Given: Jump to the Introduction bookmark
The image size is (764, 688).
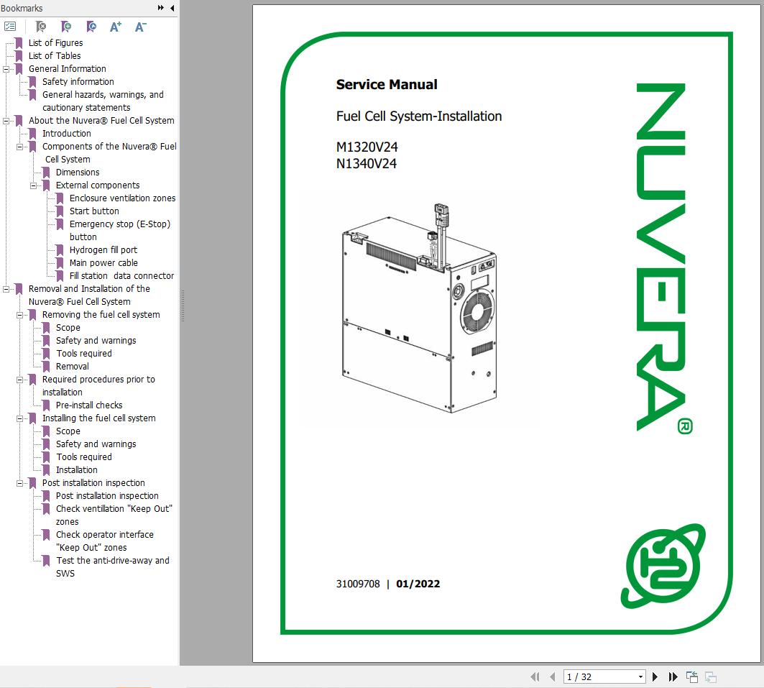Looking at the screenshot, I should point(66,134).
